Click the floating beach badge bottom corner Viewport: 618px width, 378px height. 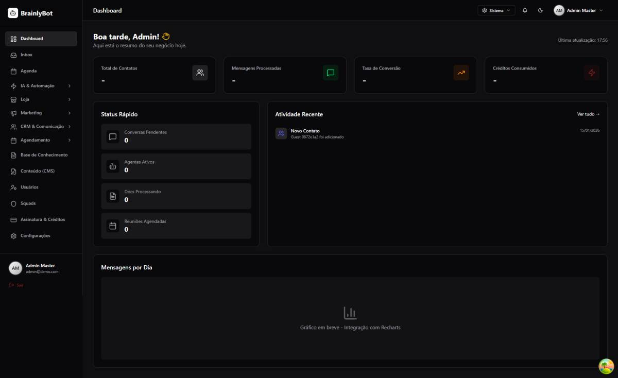(606, 366)
